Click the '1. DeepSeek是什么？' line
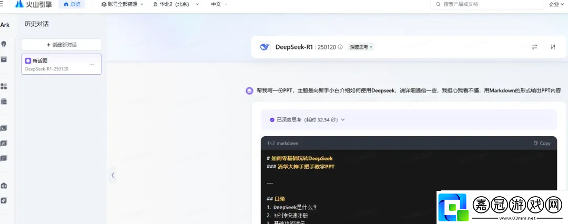The image size is (568, 224). (292, 207)
